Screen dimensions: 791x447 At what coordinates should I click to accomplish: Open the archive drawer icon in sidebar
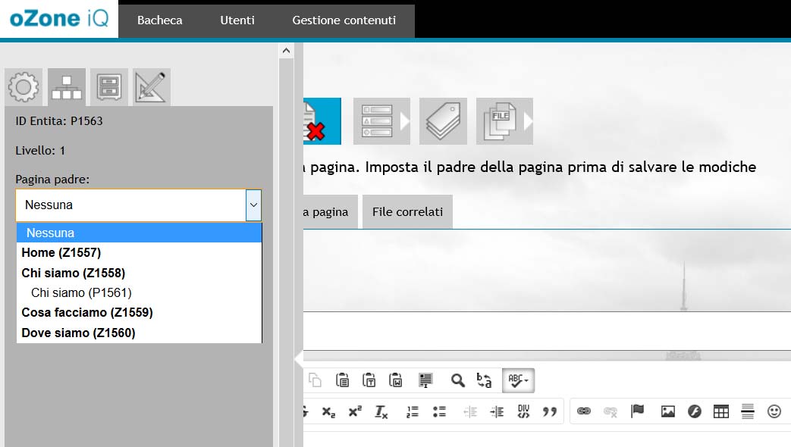[x=108, y=86]
